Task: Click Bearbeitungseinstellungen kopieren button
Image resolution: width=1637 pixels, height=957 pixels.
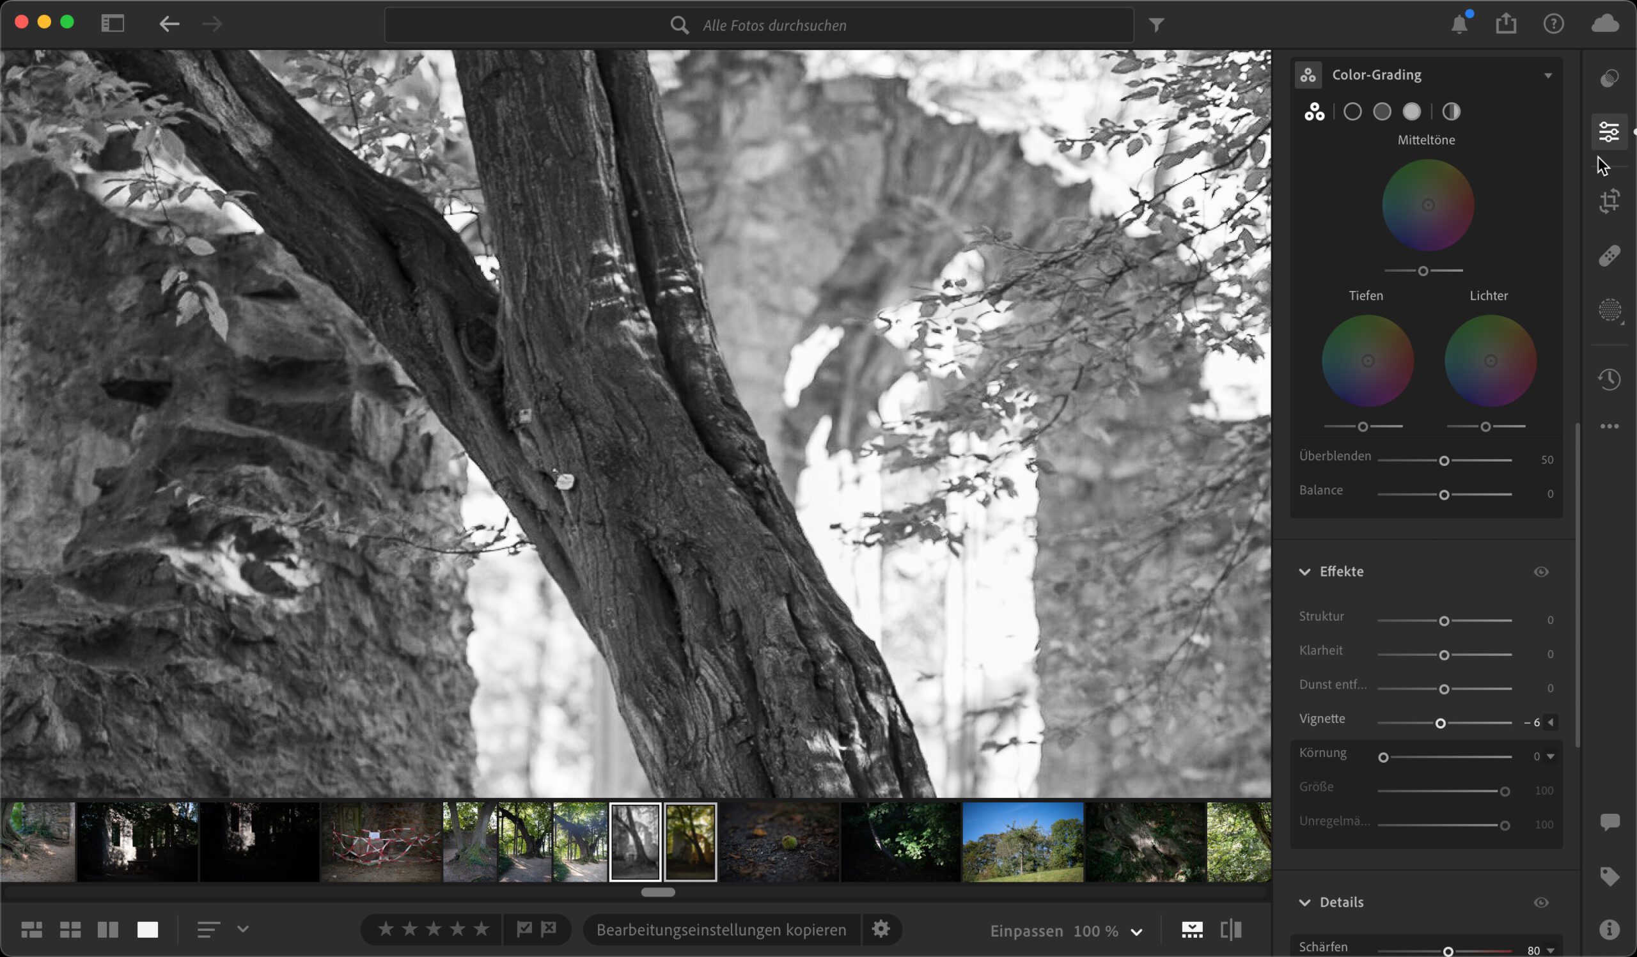Action: click(721, 930)
